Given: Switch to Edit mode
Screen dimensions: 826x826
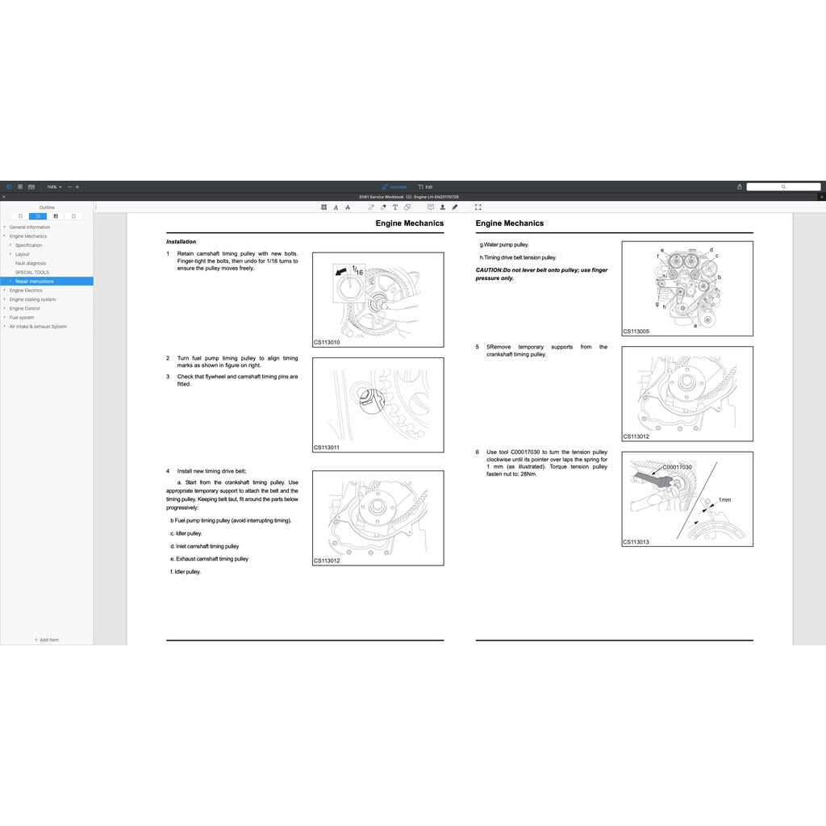Looking at the screenshot, I should click(428, 186).
